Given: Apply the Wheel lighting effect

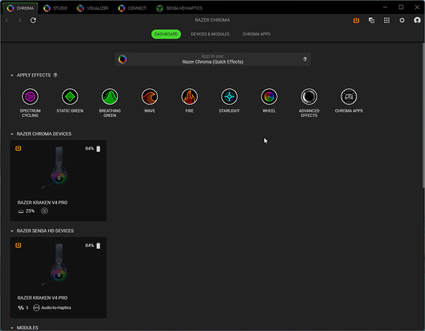Looking at the screenshot, I should click(x=269, y=97).
